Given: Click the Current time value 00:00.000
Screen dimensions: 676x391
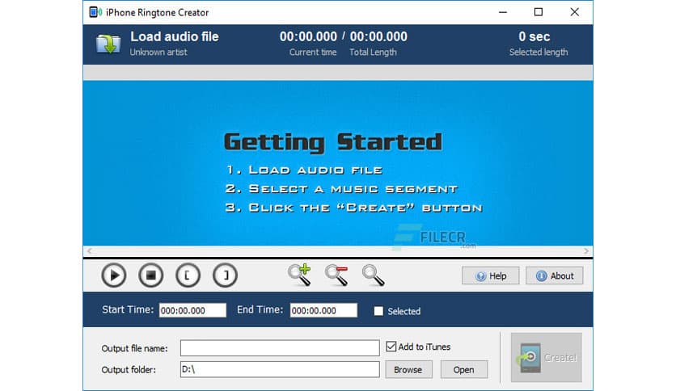Looking at the screenshot, I should [308, 36].
